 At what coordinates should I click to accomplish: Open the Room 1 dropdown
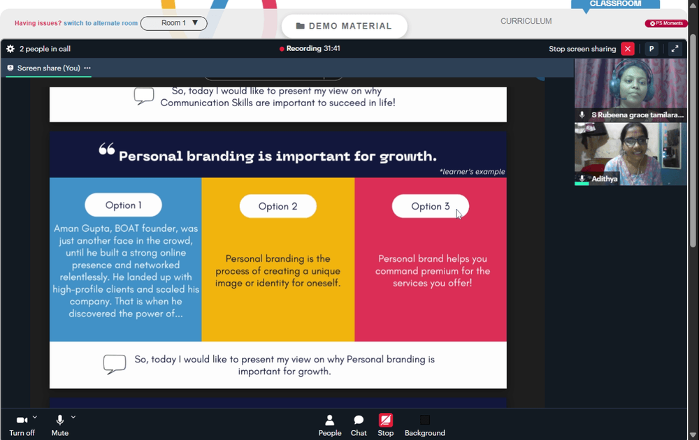coord(174,23)
